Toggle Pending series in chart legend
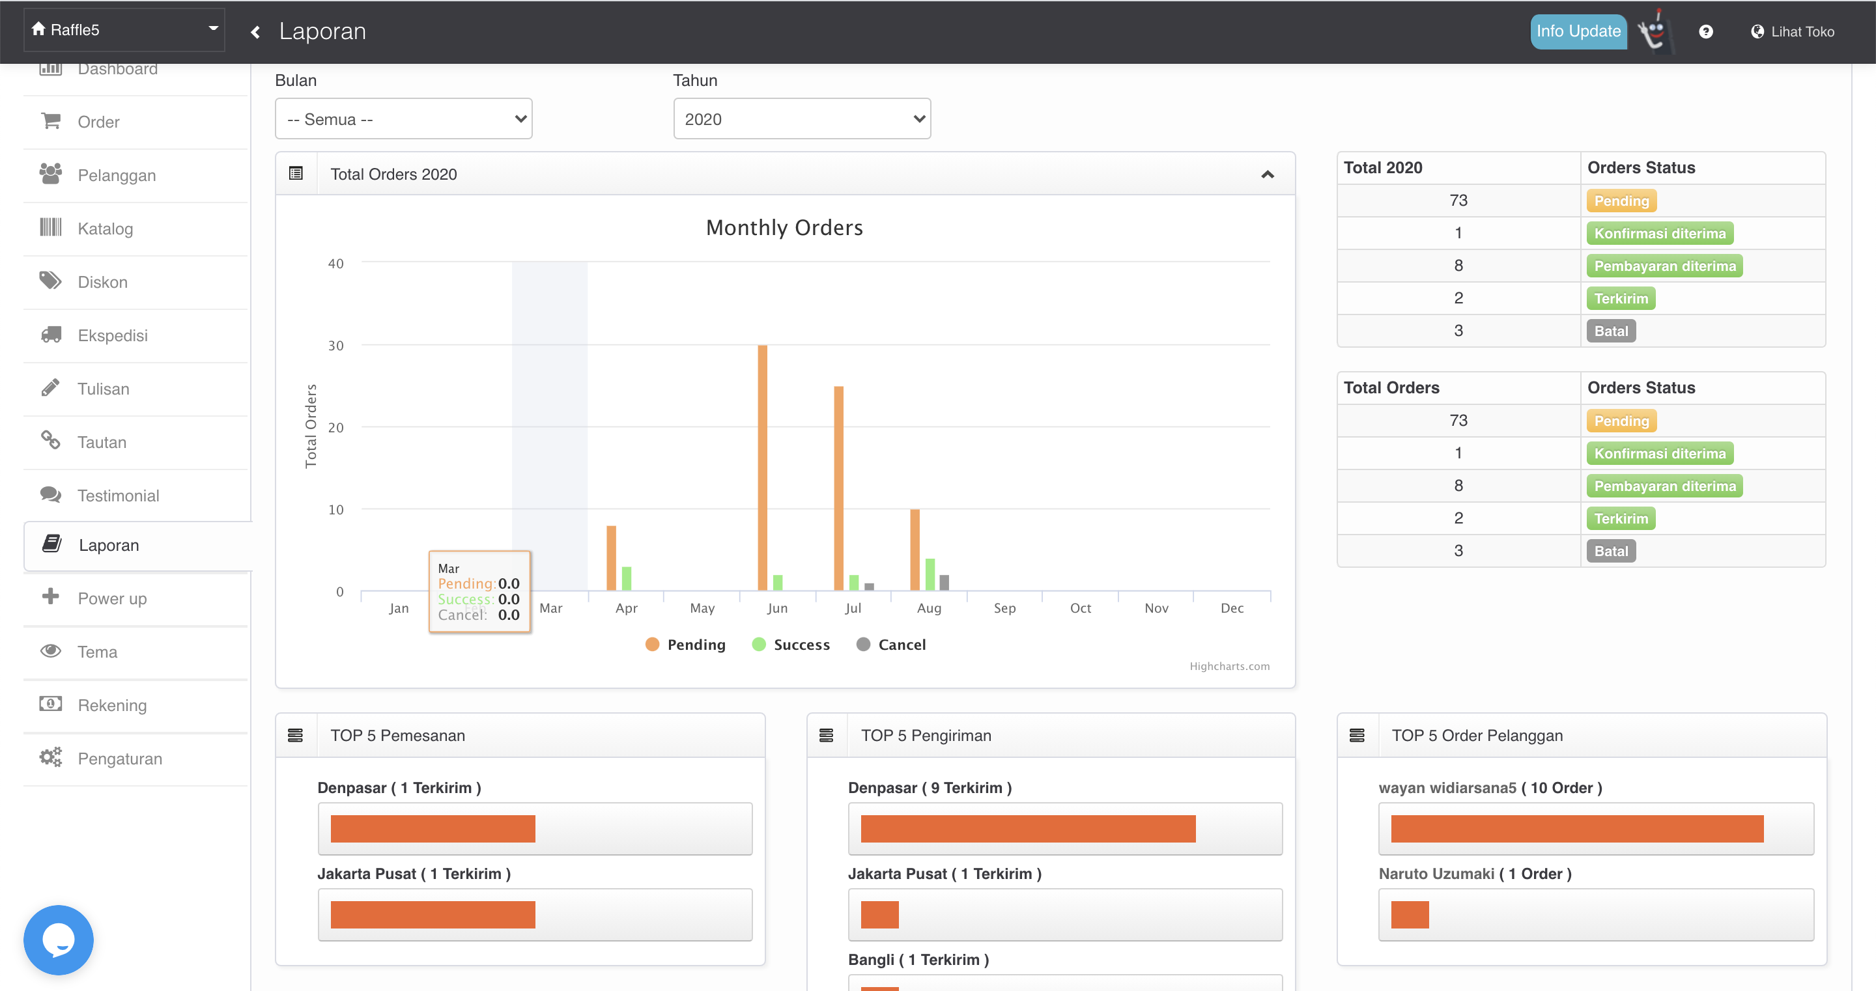This screenshot has height=991, width=1876. tap(685, 645)
